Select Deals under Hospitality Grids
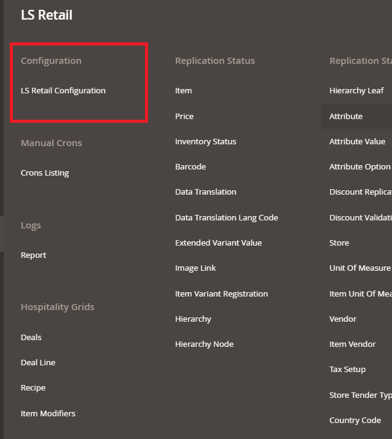The height and width of the screenshot is (439, 392). (x=31, y=338)
